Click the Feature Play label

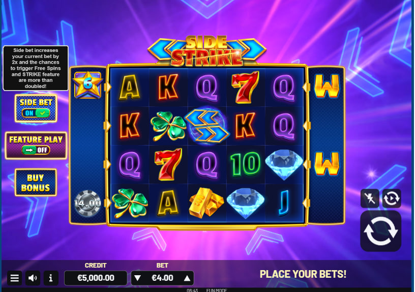(x=36, y=139)
